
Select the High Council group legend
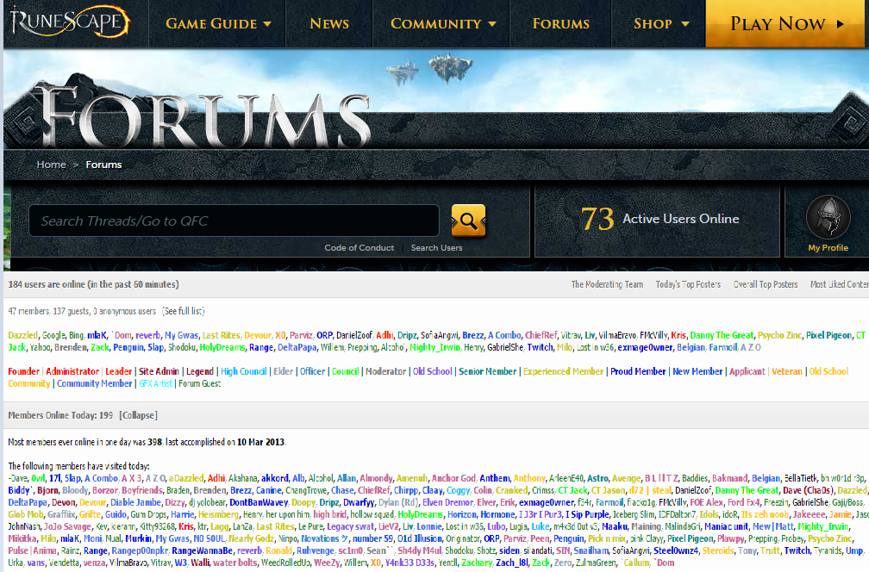[243, 371]
